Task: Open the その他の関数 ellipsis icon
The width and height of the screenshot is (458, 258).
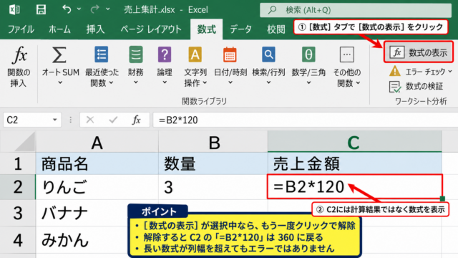Action: pyautogui.click(x=346, y=54)
